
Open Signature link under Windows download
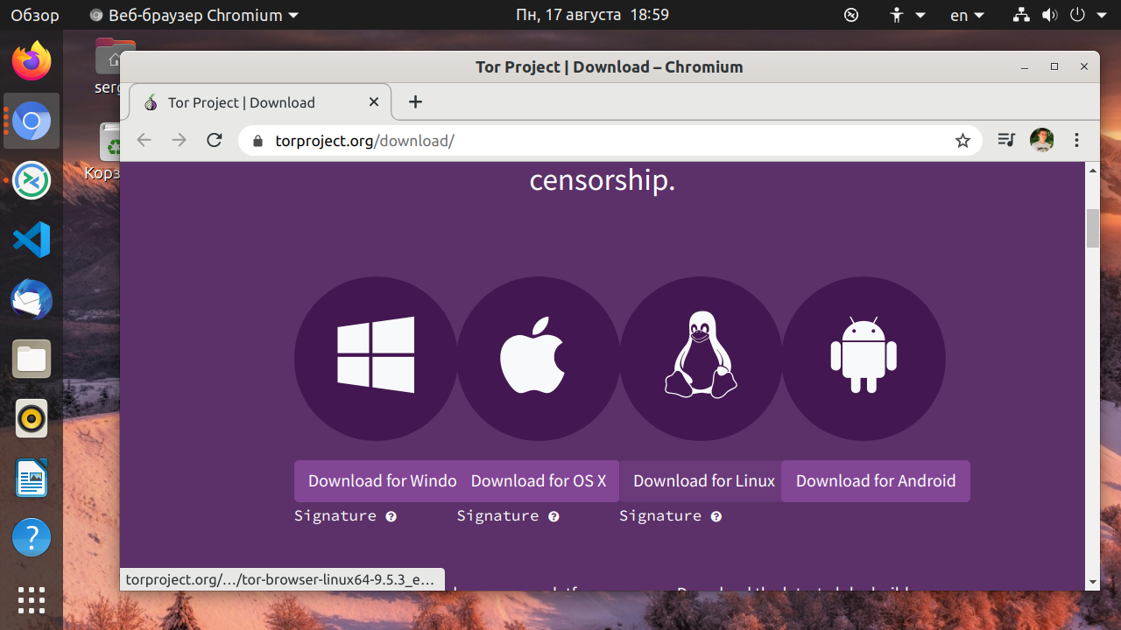(335, 516)
